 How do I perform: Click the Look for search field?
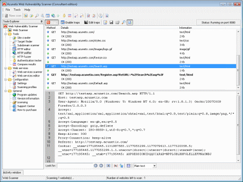tap(75, 165)
